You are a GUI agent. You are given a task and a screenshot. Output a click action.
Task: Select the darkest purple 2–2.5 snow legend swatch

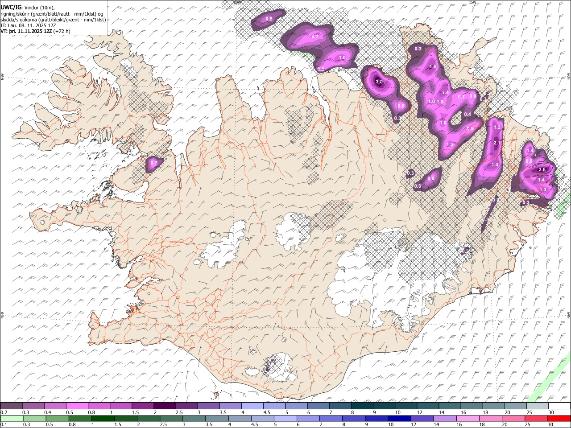tap(165, 406)
